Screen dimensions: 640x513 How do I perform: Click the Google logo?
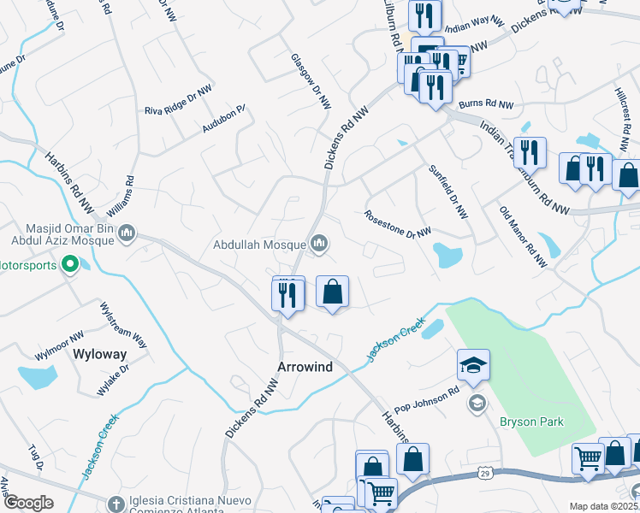tap(28, 503)
